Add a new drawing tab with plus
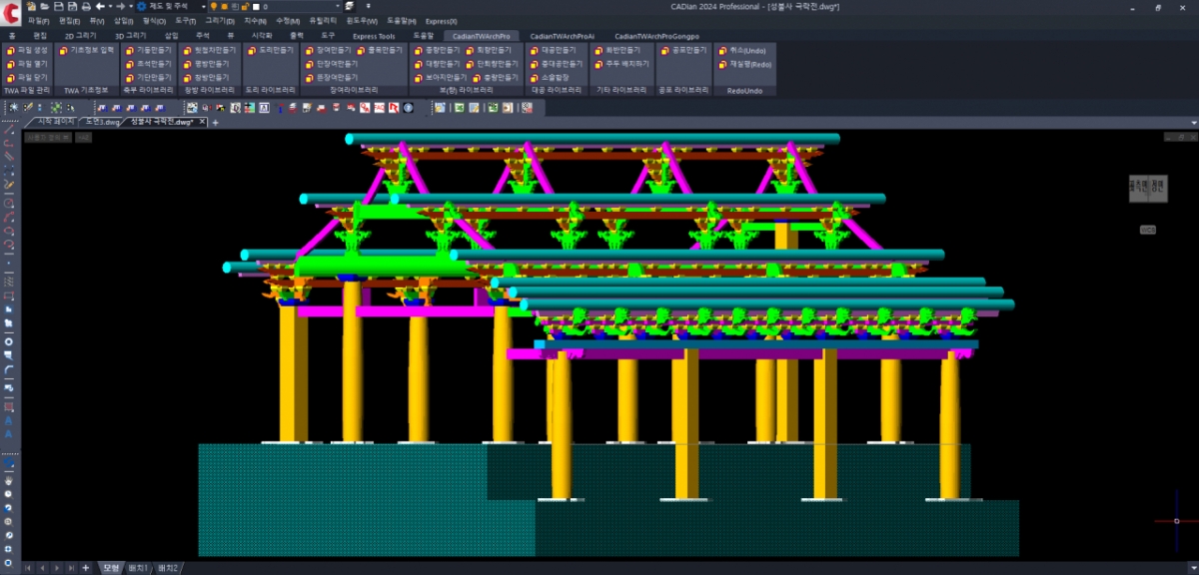Screen dimensions: 1199x575 [x=215, y=122]
